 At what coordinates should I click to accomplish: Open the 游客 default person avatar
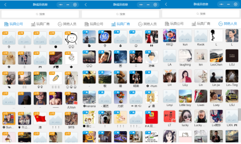click(x=151, y=57)
